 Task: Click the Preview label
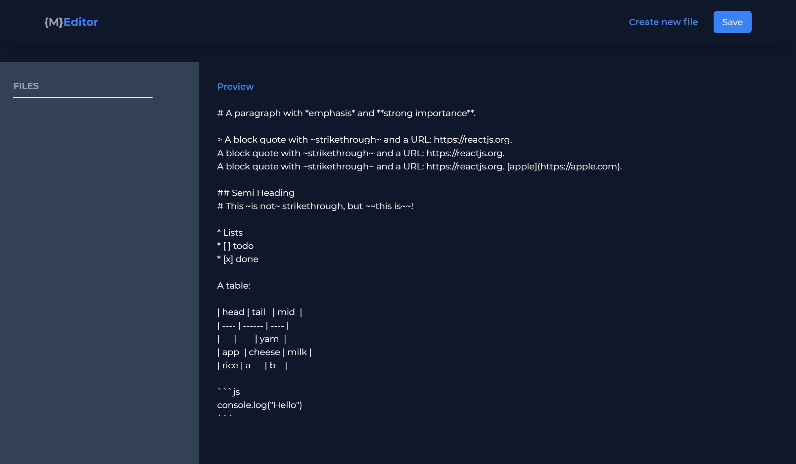235,86
